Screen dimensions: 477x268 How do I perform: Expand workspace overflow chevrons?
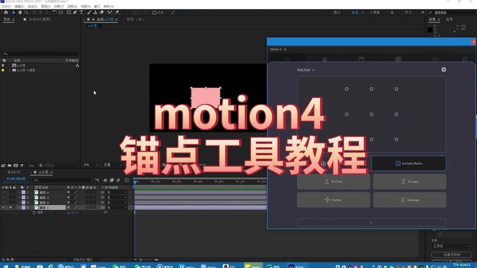point(423,12)
